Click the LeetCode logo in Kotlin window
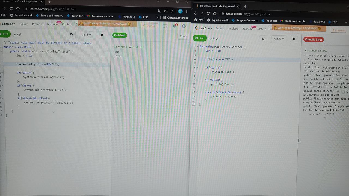349x196 pixels. click(x=203, y=28)
